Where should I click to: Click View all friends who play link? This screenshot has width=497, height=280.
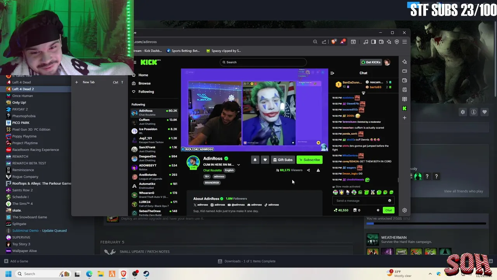tap(463, 191)
